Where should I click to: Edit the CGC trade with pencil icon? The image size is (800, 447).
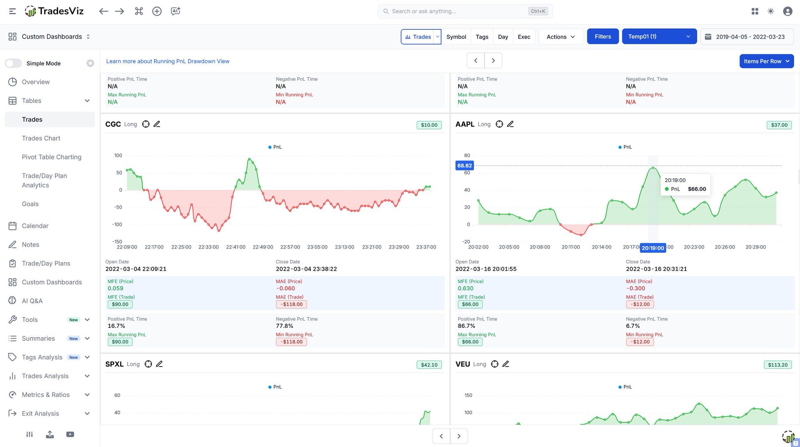click(x=157, y=124)
